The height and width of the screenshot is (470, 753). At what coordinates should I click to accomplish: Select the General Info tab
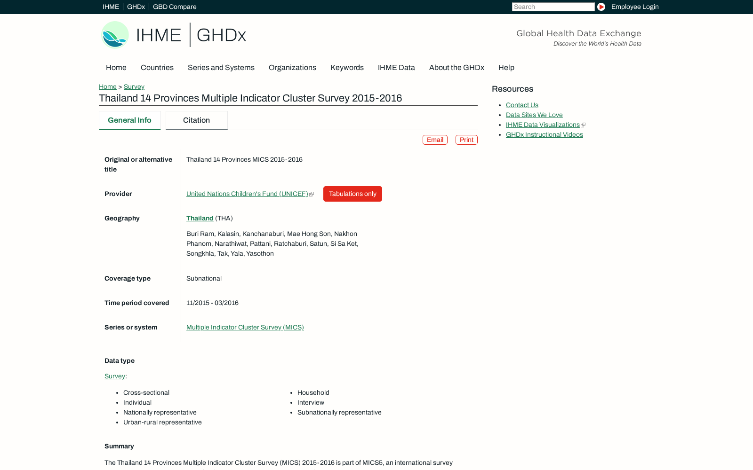click(130, 120)
